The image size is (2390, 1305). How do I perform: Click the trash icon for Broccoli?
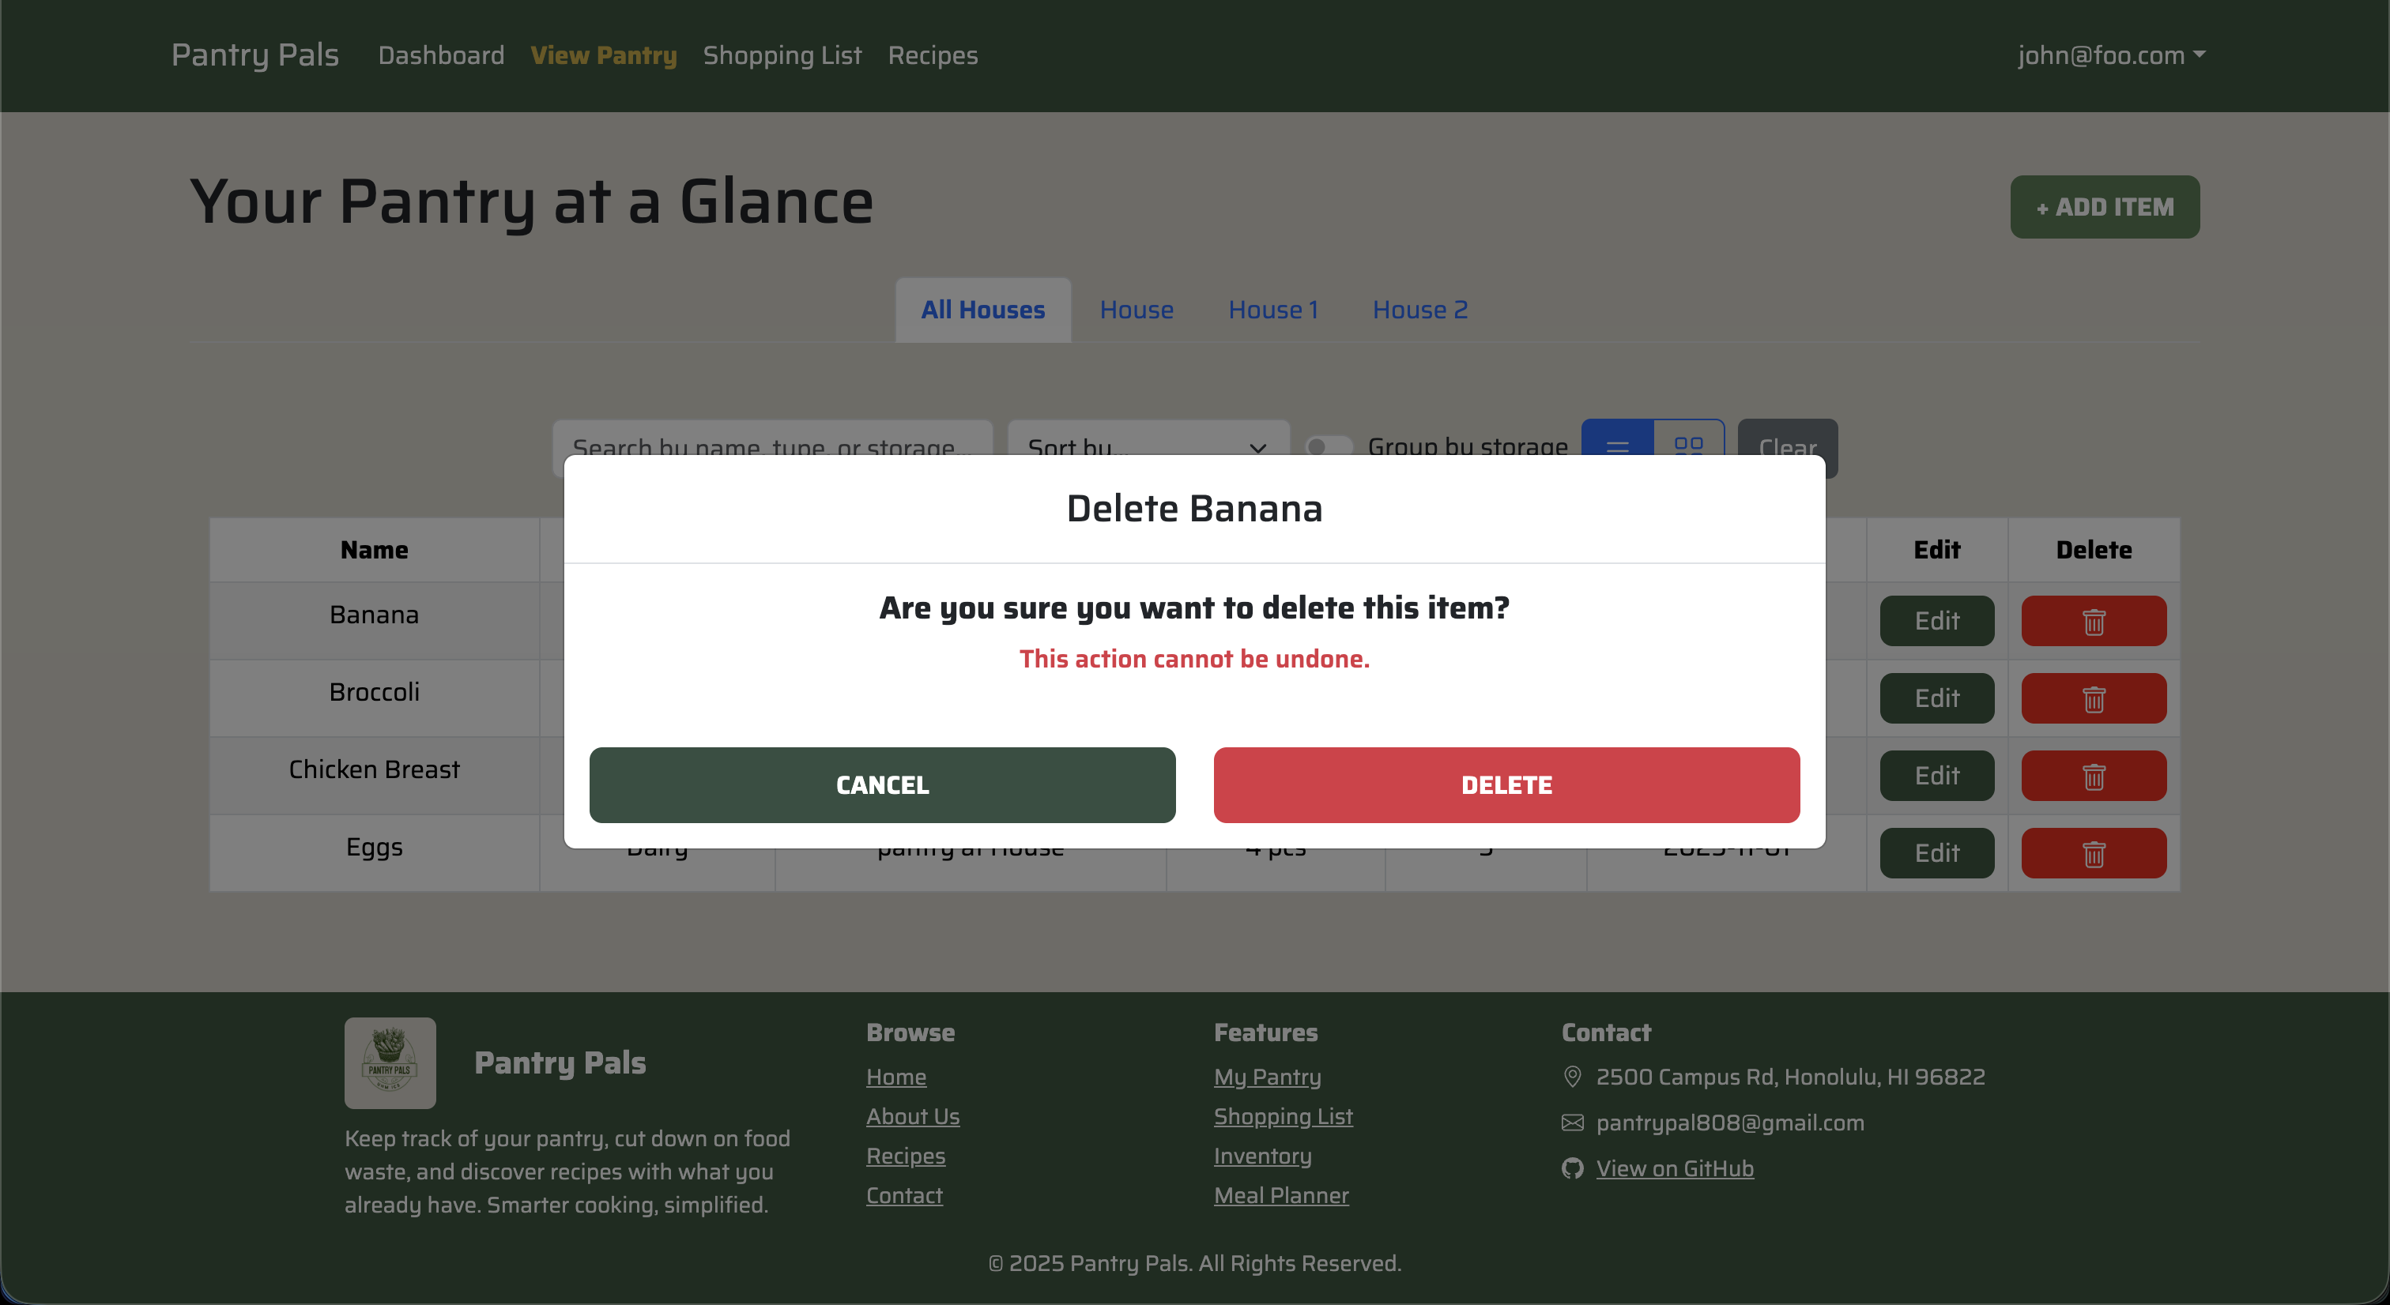coord(2093,698)
